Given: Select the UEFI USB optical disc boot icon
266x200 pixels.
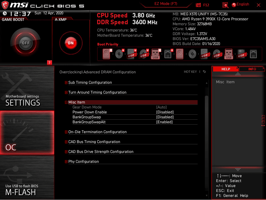Looking at the screenshot, I should point(144,54).
